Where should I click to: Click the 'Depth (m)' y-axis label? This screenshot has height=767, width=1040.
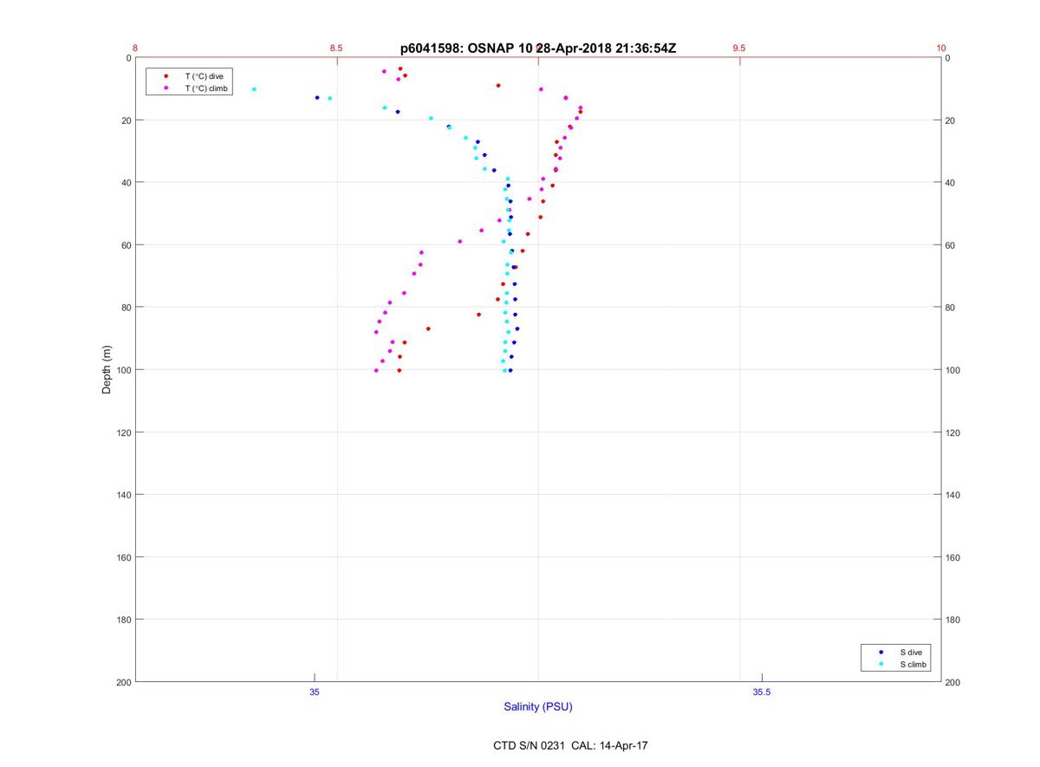(107, 370)
